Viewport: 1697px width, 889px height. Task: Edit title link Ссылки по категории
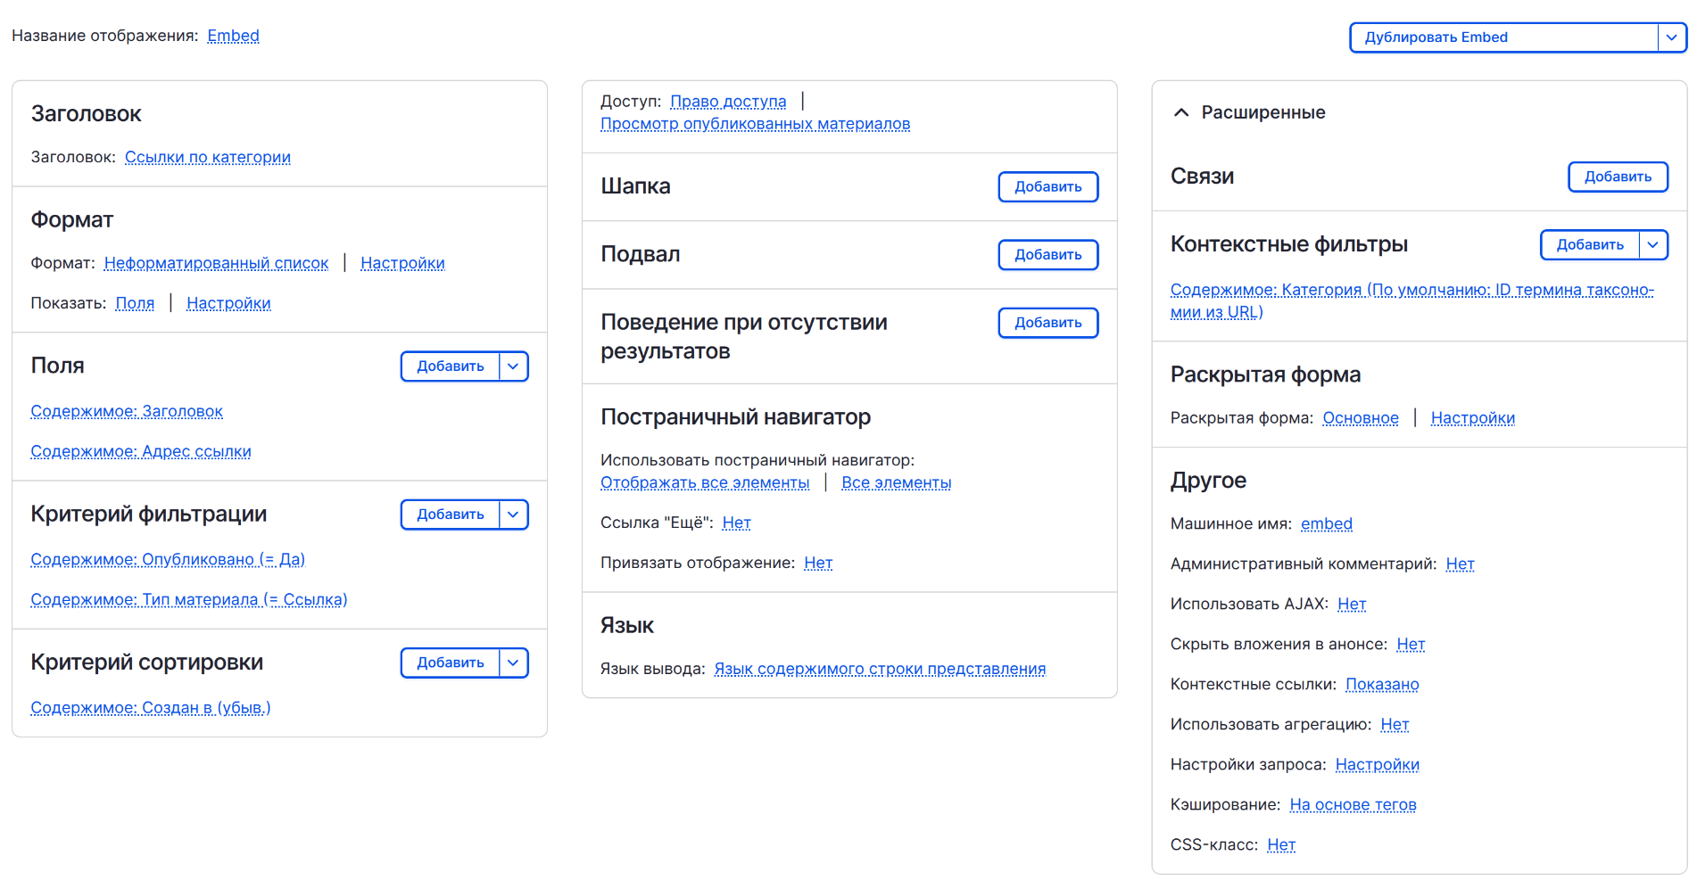207,157
